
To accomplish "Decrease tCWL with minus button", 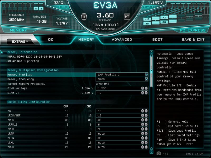I will [x=146, y=142].
